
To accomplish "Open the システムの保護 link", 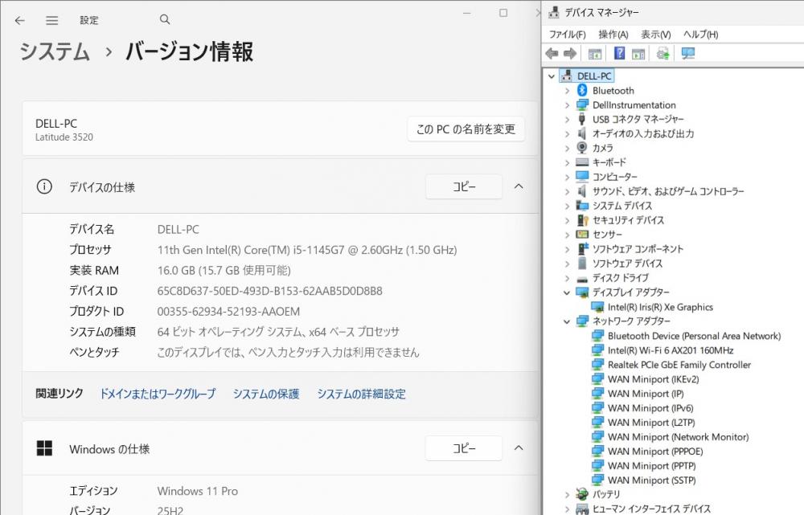I will click(x=266, y=394).
